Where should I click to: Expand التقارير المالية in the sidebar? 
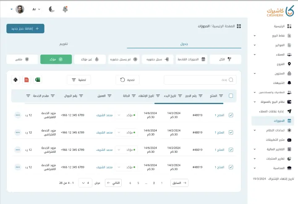(x=255, y=149)
